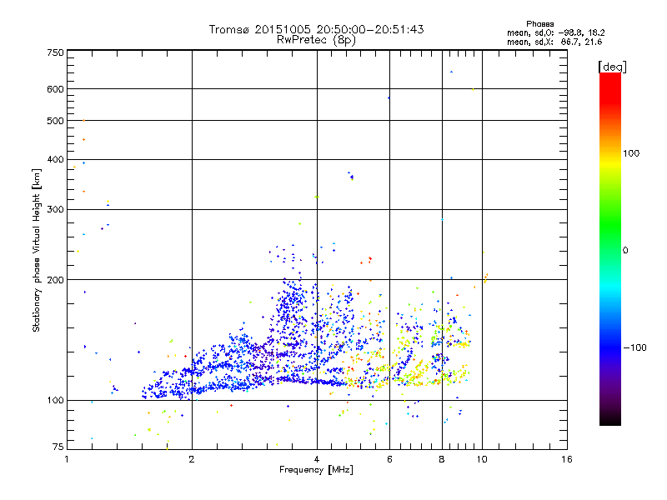The width and height of the screenshot is (667, 500).
Task: Click the y-axis tick label '200'
Action: pos(55,280)
